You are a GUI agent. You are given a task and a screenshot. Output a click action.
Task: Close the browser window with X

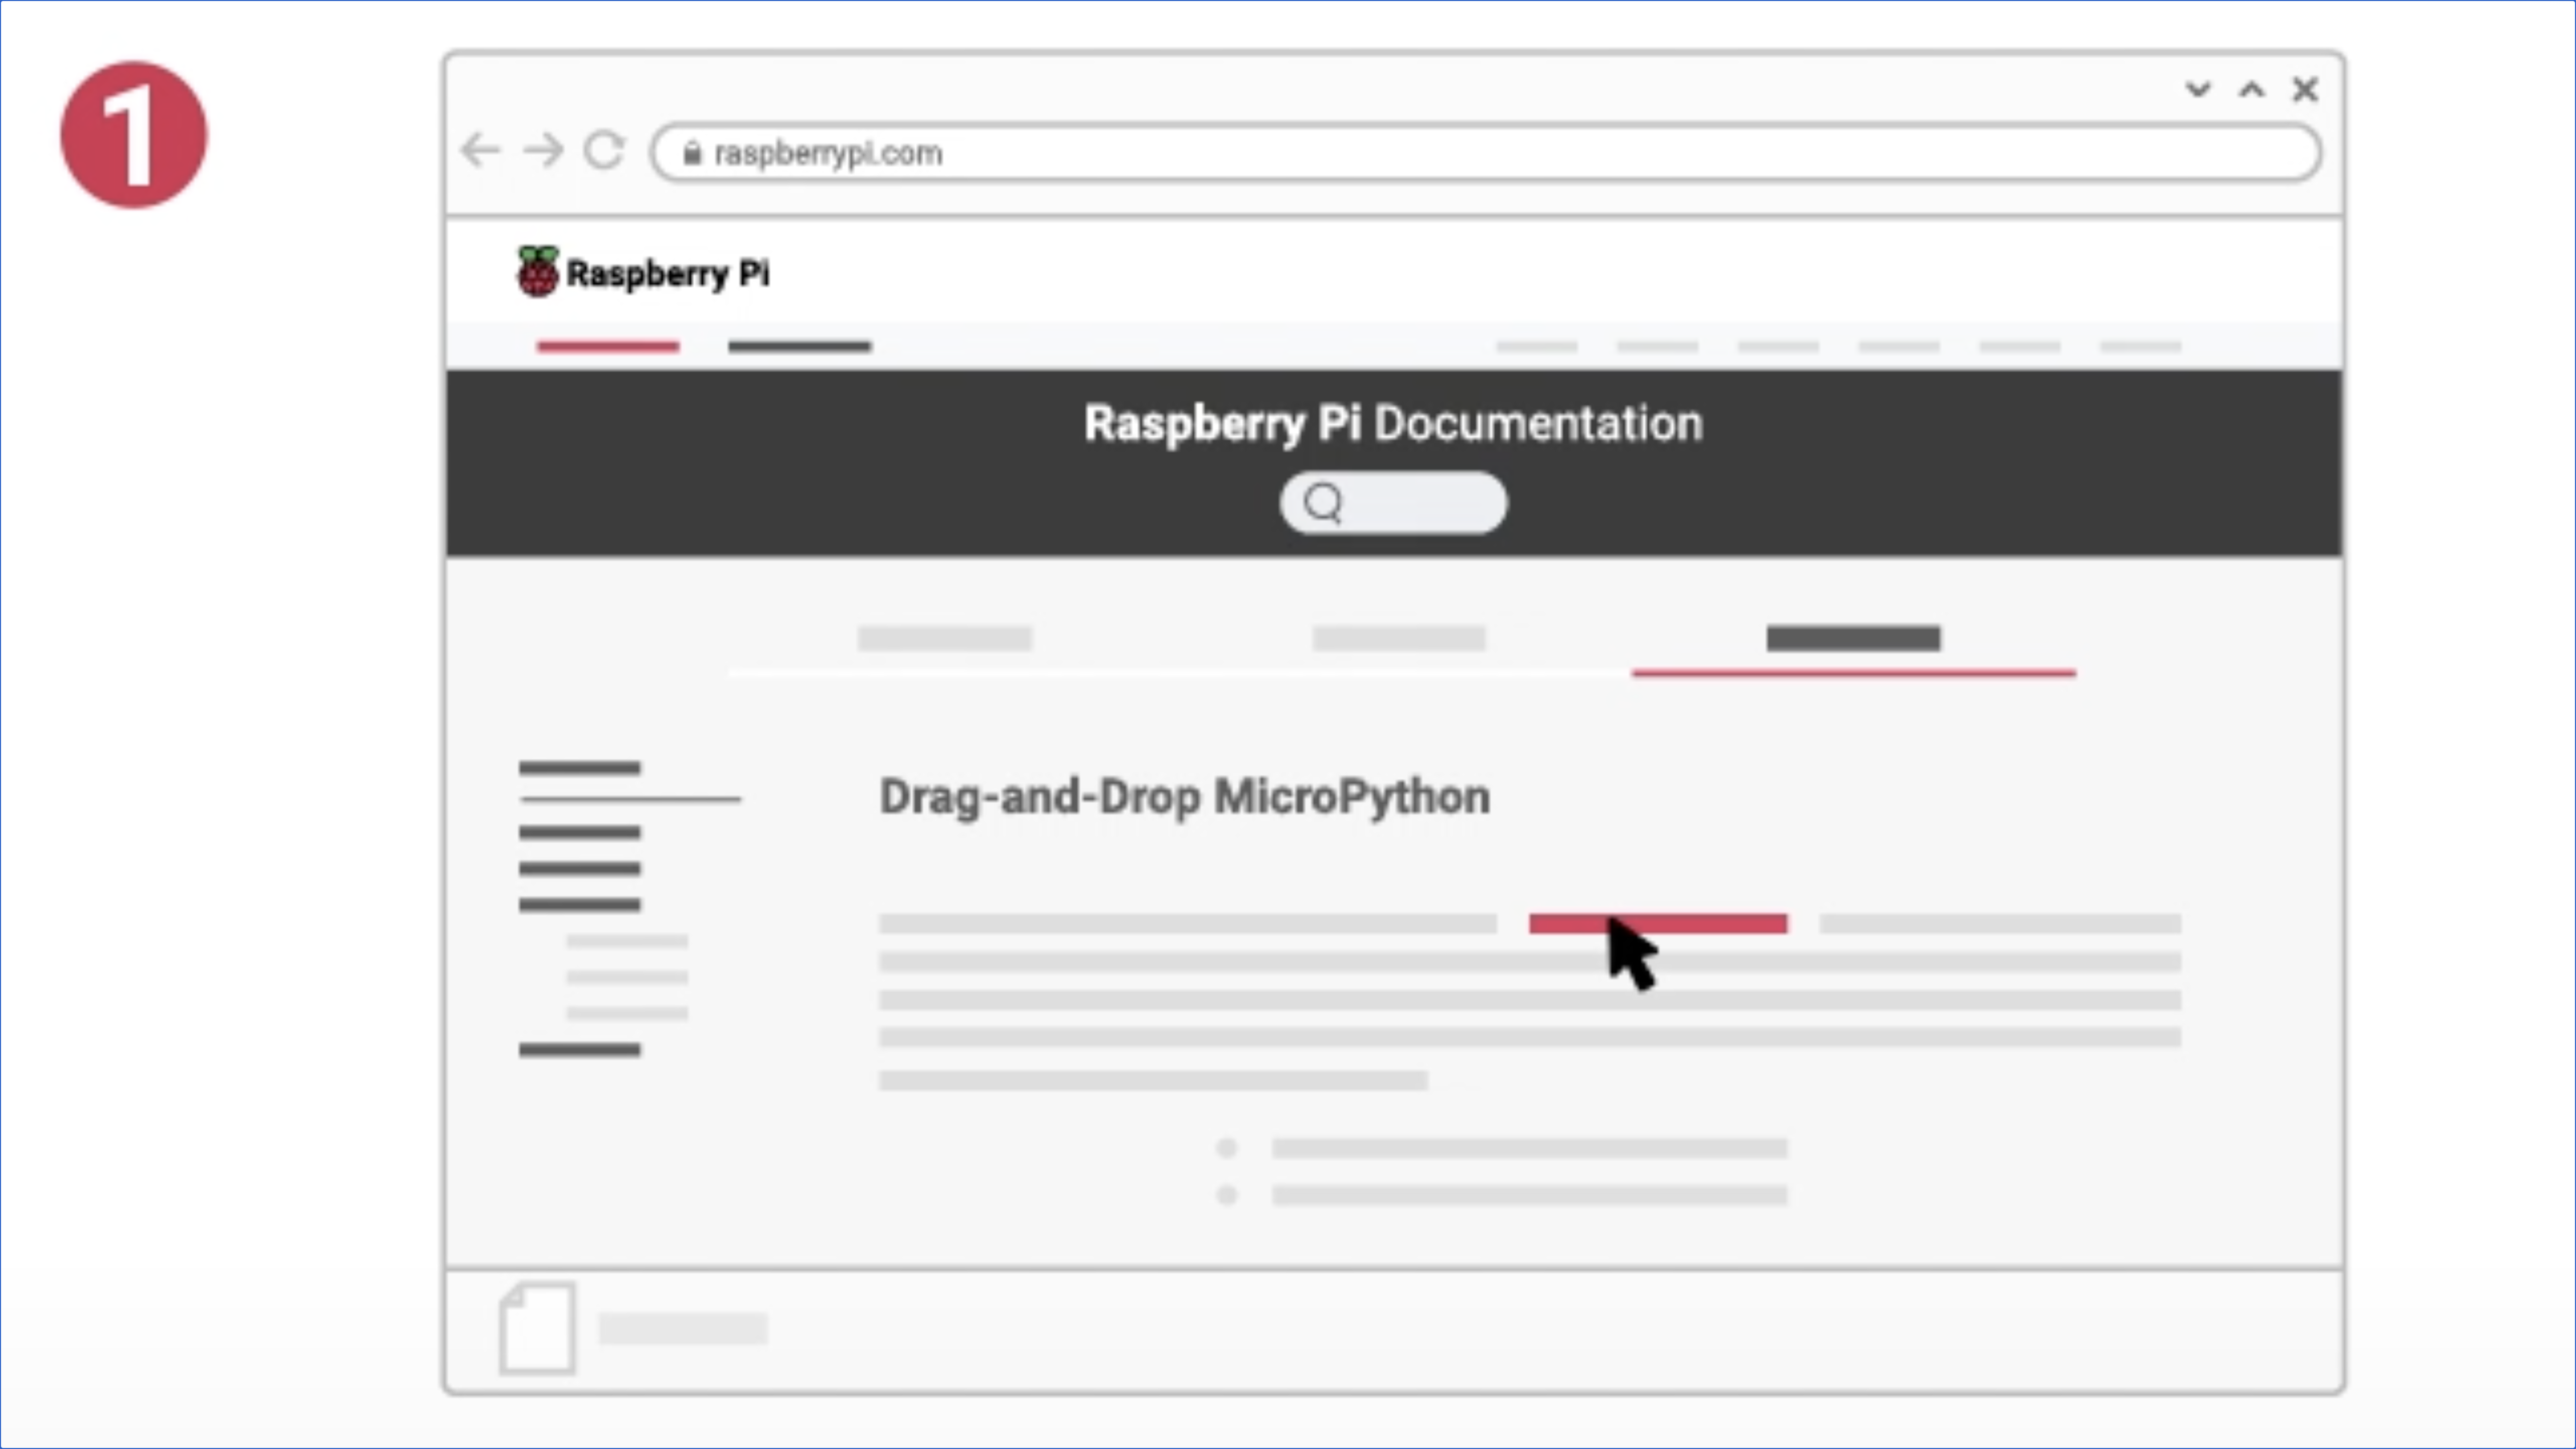point(2305,90)
